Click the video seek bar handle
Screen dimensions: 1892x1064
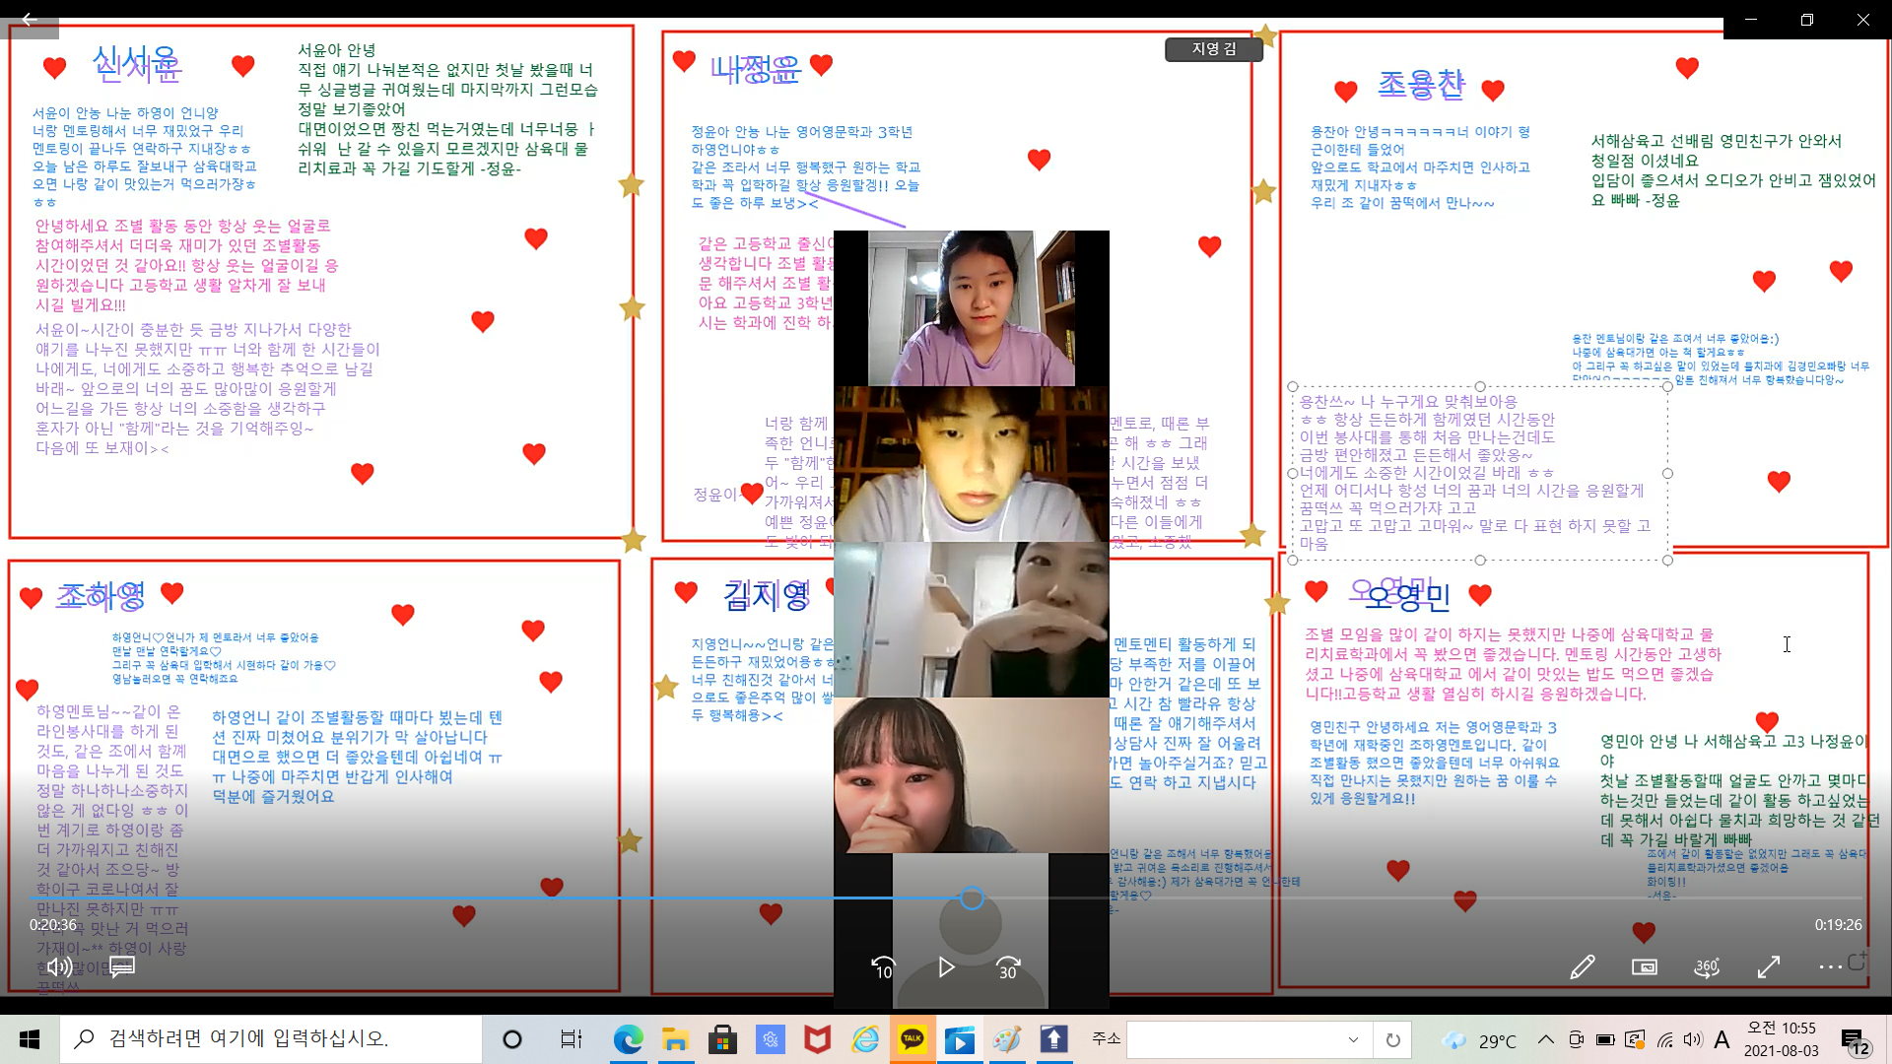point(972,898)
